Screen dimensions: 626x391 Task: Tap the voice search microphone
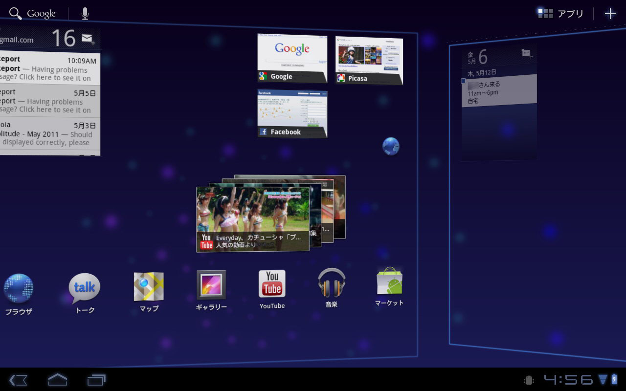pos(85,14)
